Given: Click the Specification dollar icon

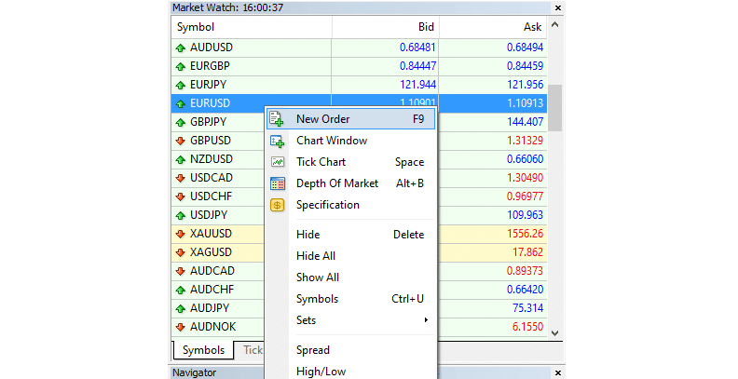Looking at the screenshot, I should (x=277, y=205).
